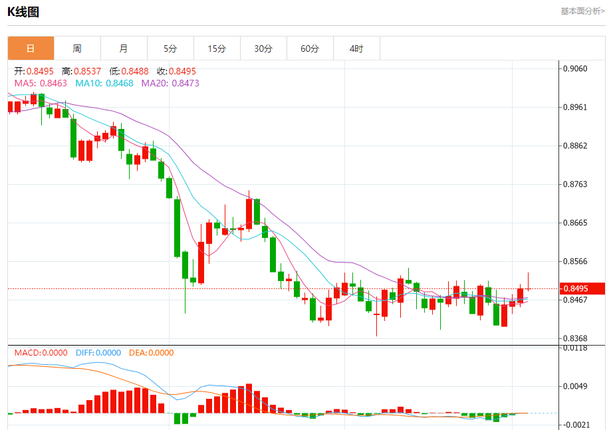Click the 开:0.8495 open price value

[34, 71]
